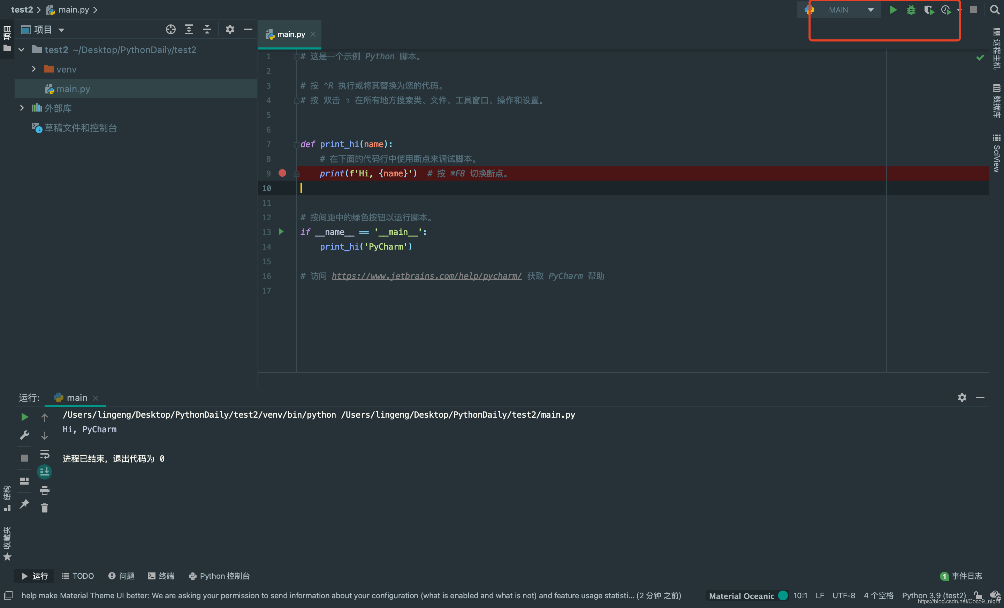Open the SciView tool window on the right bar
The image size is (1004, 608).
click(x=997, y=153)
